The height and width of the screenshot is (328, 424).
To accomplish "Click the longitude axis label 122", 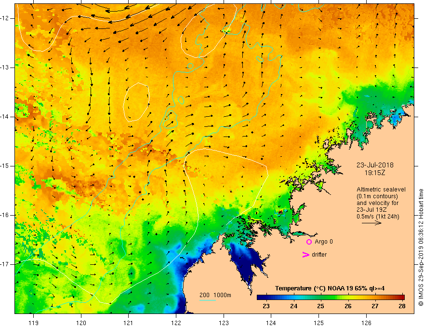I will coord(176,323).
